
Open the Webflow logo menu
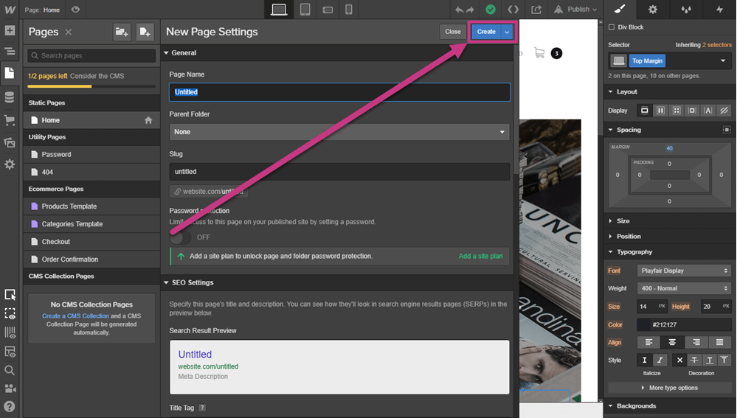(10, 10)
